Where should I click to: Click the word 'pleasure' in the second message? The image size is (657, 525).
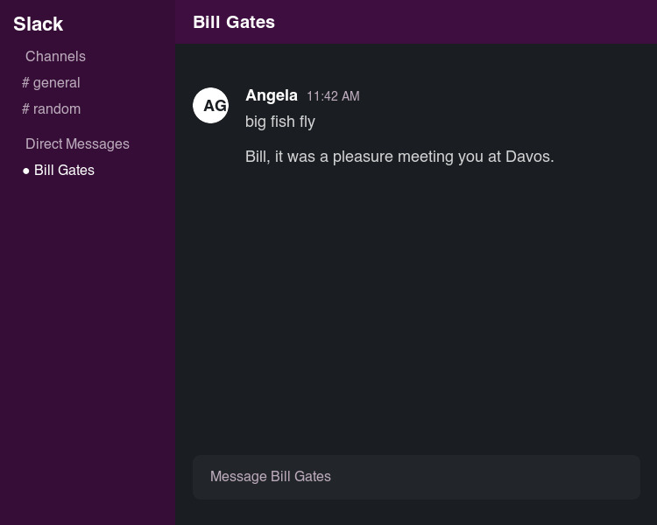coord(363,157)
